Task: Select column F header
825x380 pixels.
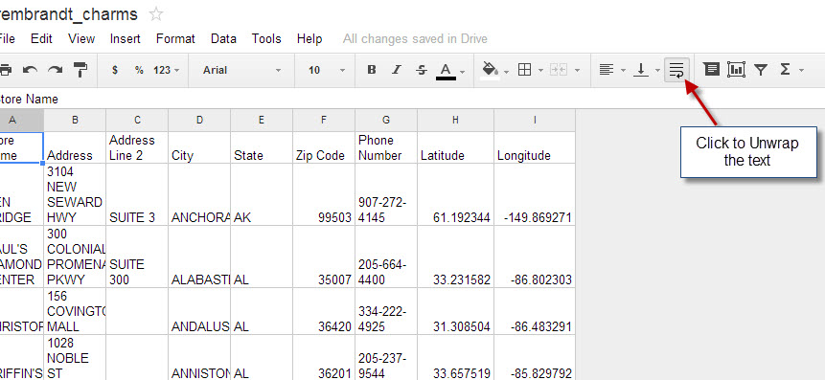Action: (324, 121)
